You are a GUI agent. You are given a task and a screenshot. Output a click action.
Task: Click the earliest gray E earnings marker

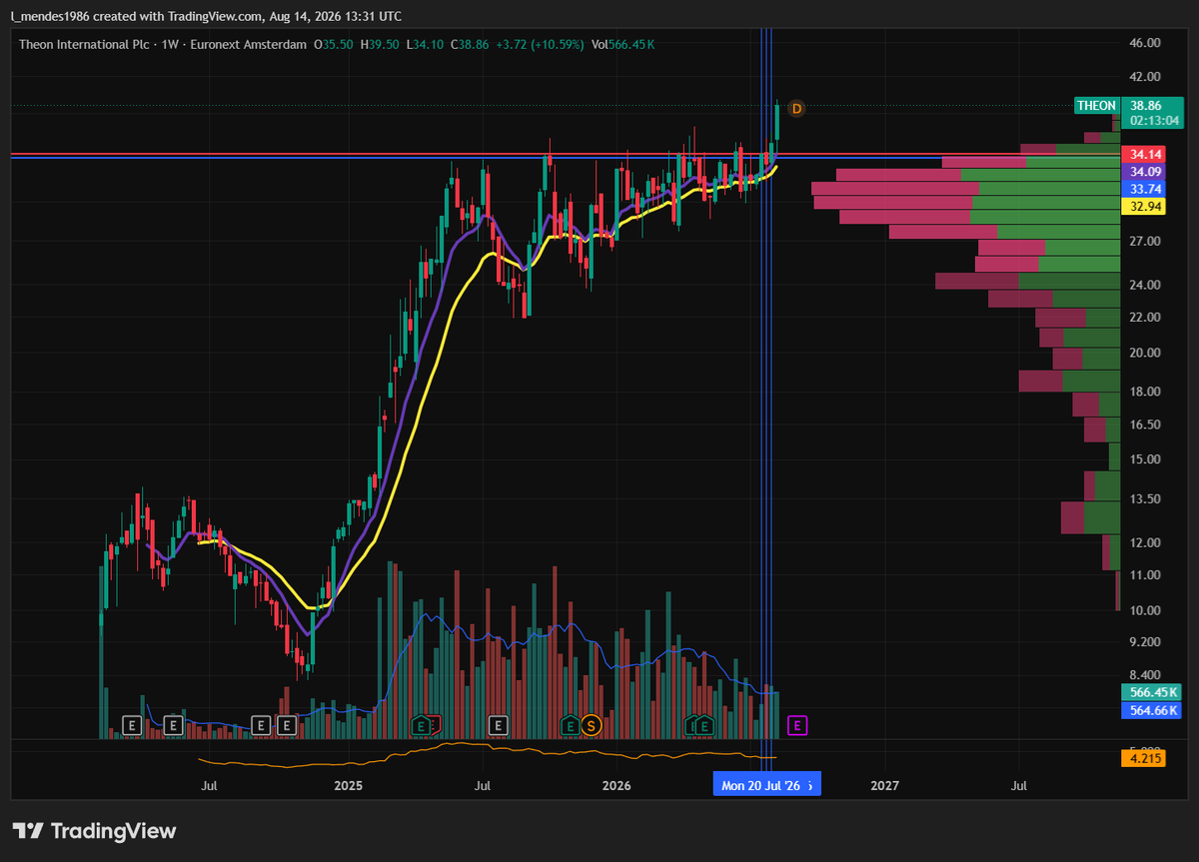(x=132, y=725)
